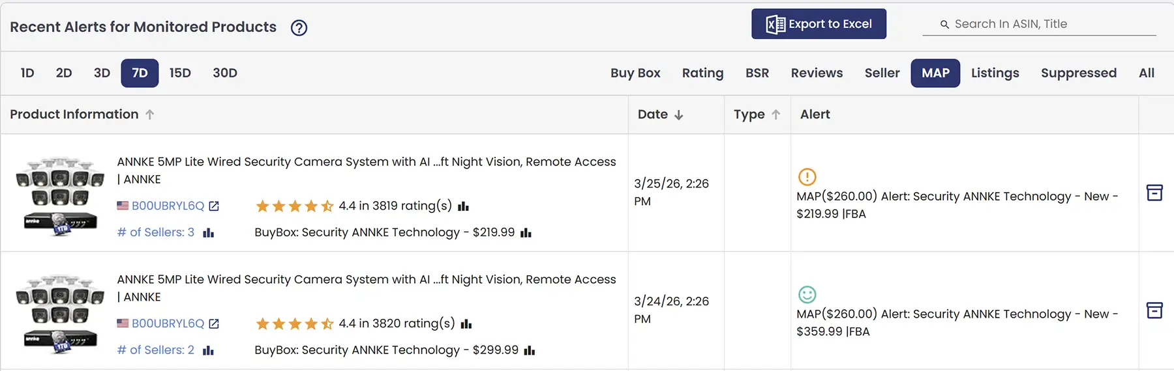Archive the 3/25/26 MAP alert

(1154, 193)
